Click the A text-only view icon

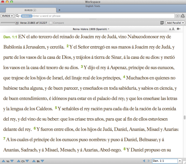(17, 23)
